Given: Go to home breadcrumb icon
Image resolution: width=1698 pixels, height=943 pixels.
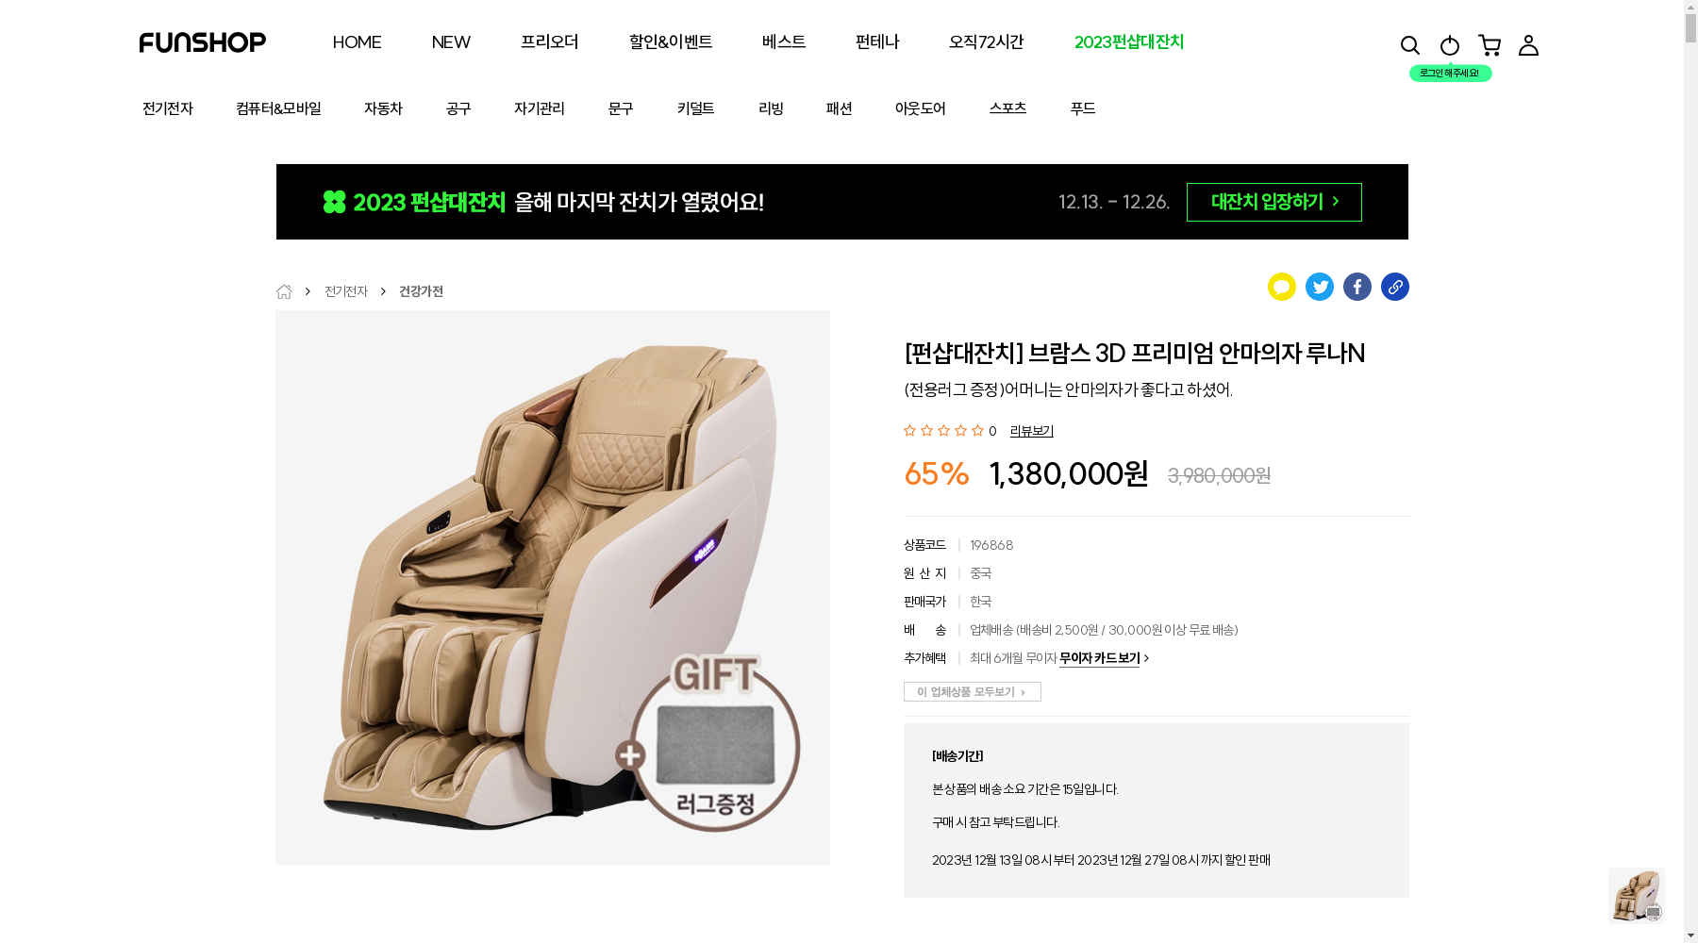Looking at the screenshot, I should point(284,291).
